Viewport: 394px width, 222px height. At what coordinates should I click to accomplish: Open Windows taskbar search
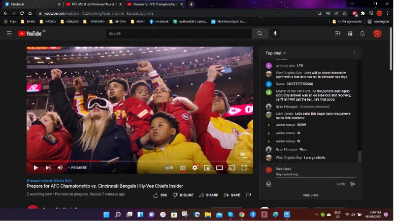118,215
